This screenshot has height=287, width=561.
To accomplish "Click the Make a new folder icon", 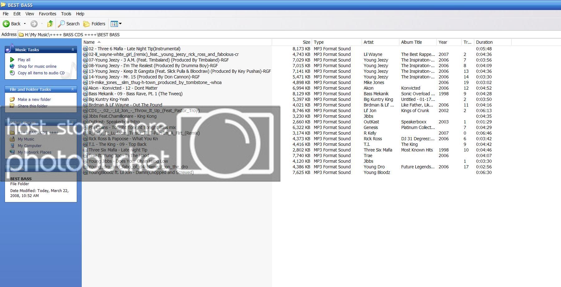I will tap(12, 99).
